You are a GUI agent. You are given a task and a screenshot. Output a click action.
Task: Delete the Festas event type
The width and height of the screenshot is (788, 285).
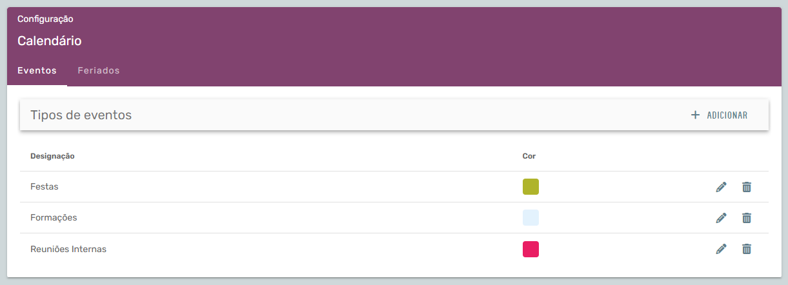click(747, 187)
